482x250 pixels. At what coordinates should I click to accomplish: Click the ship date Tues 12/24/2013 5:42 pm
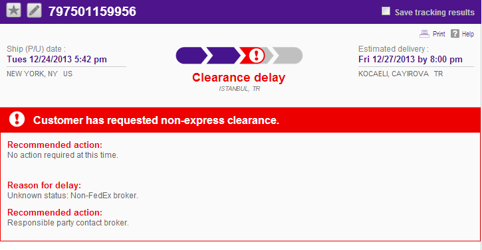(x=57, y=59)
